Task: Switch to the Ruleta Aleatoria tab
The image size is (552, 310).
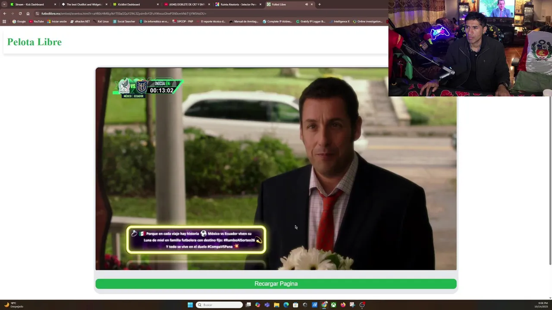Action: click(x=238, y=4)
